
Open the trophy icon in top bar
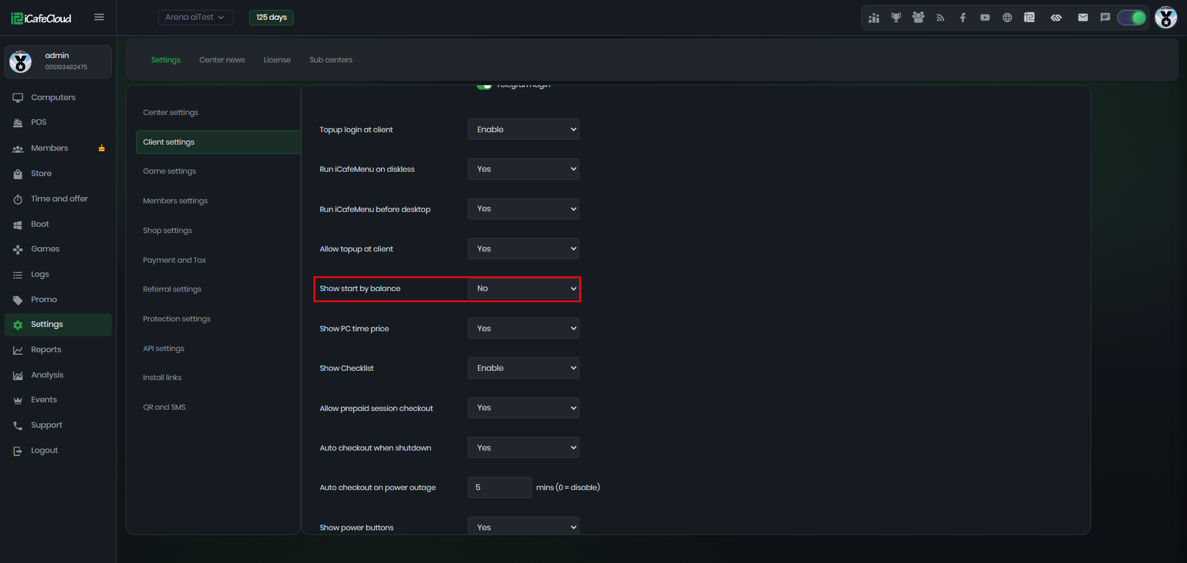(896, 18)
